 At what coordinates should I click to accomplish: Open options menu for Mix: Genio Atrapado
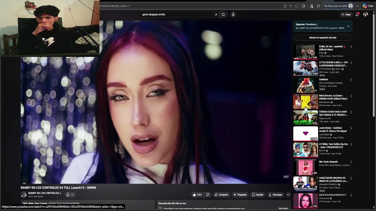pos(351,162)
